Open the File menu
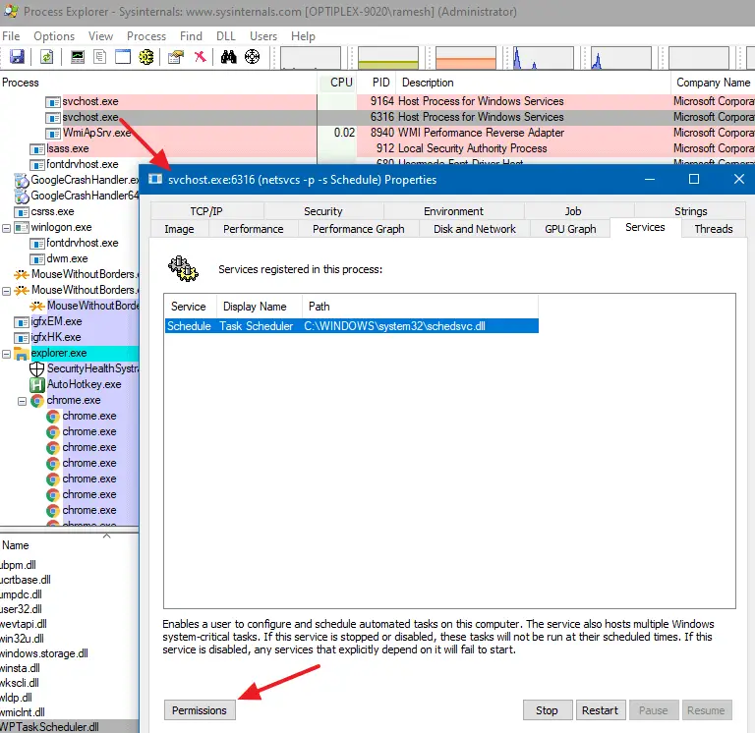The image size is (755, 733). point(11,36)
